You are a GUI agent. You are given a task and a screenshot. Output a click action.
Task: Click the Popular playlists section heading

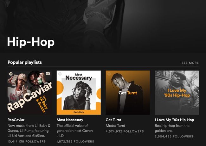pos(25,62)
